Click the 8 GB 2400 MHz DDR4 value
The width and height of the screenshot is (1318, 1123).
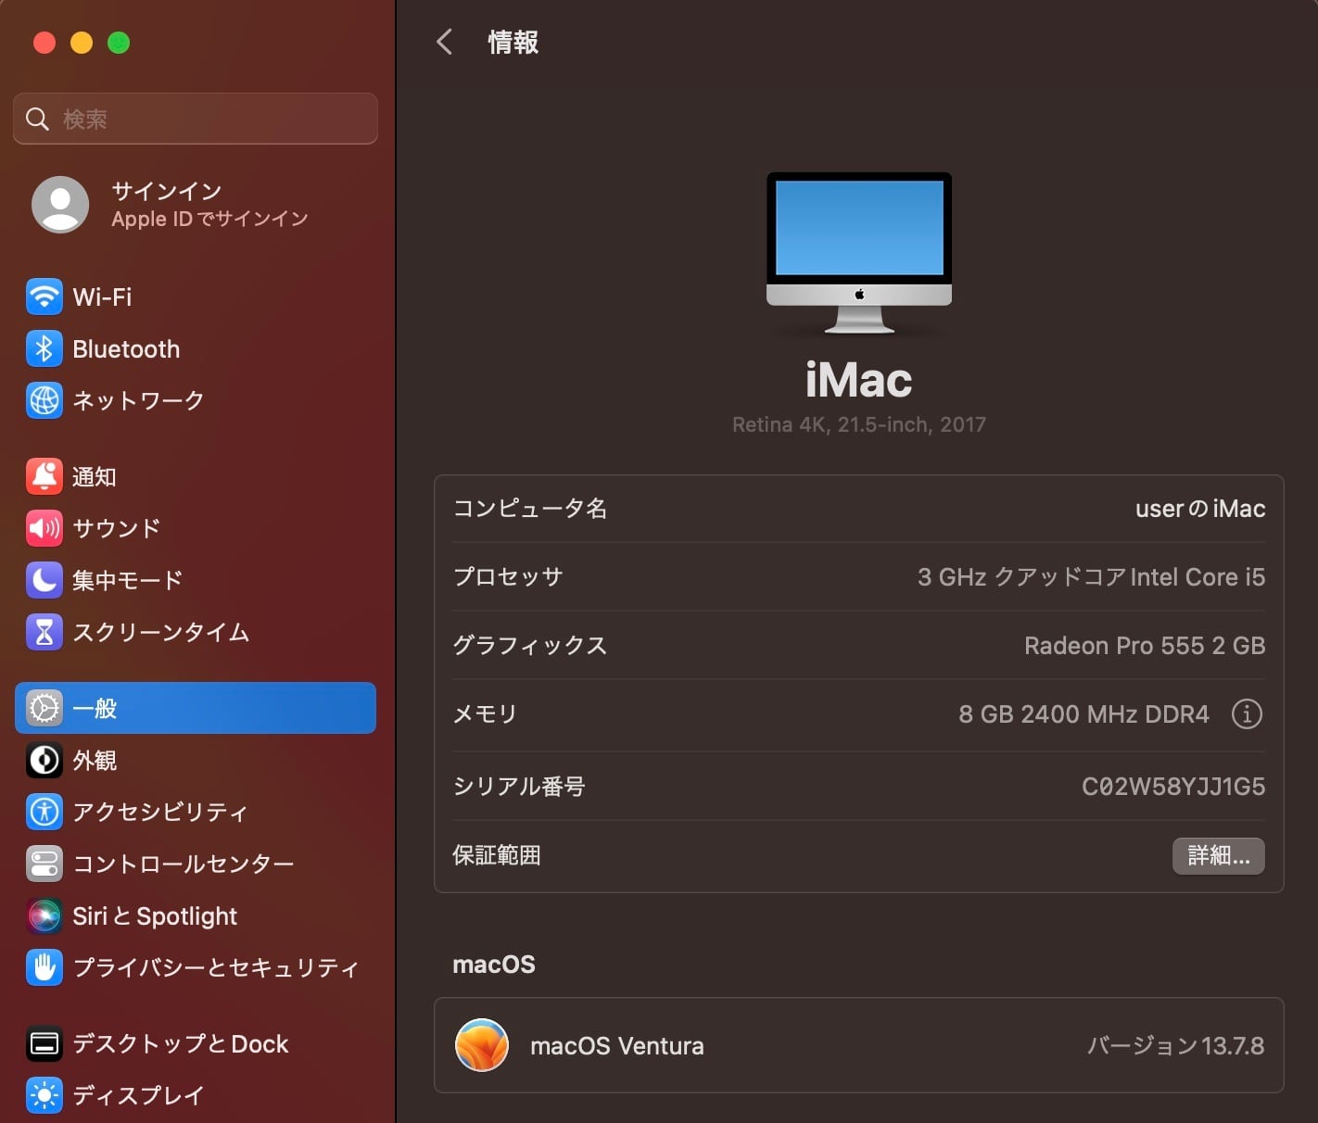(x=1084, y=714)
